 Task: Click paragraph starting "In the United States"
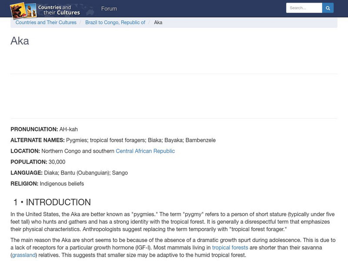pyautogui.click(x=172, y=222)
